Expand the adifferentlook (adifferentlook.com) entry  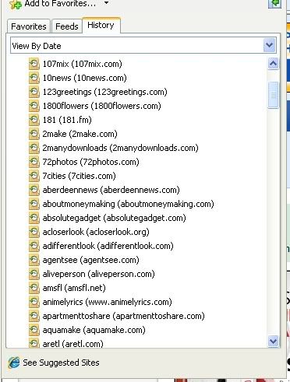click(x=108, y=246)
